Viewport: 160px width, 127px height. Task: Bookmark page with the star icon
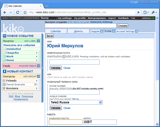[25, 12]
